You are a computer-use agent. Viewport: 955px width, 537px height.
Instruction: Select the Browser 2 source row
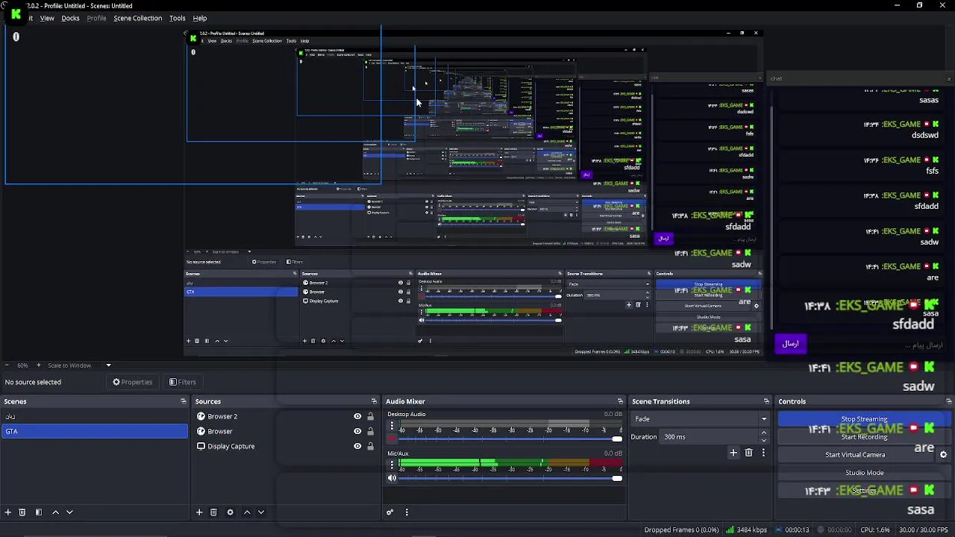tap(284, 416)
